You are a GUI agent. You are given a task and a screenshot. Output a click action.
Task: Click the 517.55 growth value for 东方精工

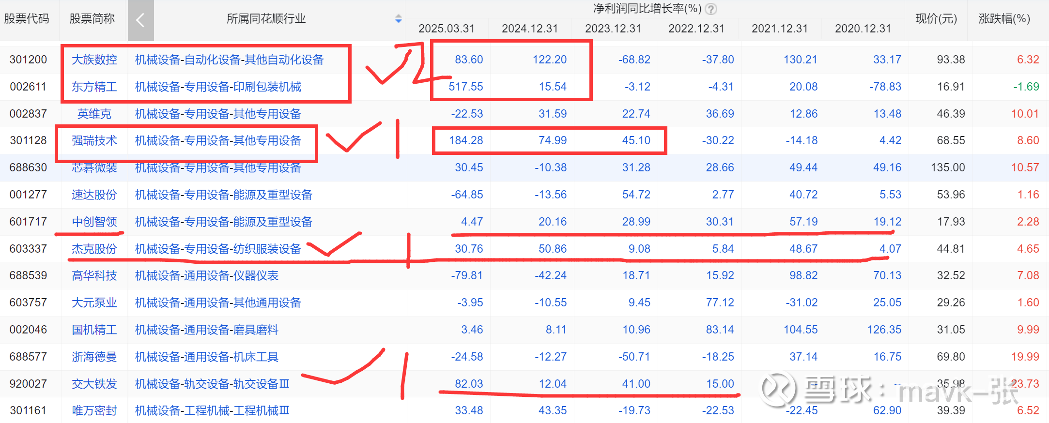[x=466, y=87]
